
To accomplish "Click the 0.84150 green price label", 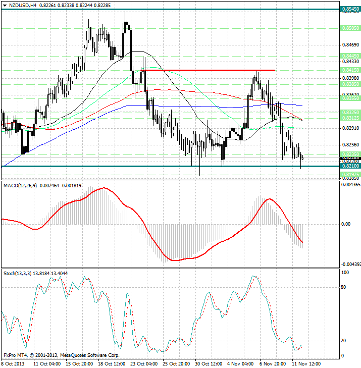I will pyautogui.click(x=350, y=70).
